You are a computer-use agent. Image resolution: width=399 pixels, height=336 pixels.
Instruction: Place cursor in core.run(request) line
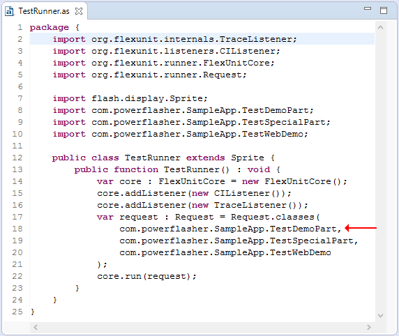coord(146,276)
